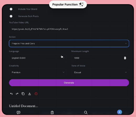
Task: Click the Popular Function badge
Action: point(68,4)
